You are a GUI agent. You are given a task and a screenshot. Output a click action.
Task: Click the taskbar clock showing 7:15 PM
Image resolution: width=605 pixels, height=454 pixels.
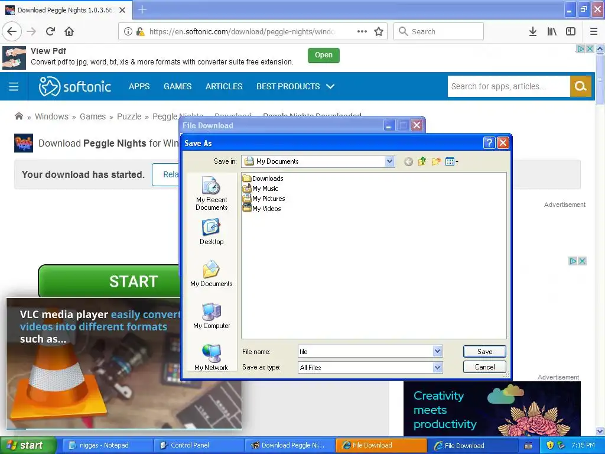583,445
